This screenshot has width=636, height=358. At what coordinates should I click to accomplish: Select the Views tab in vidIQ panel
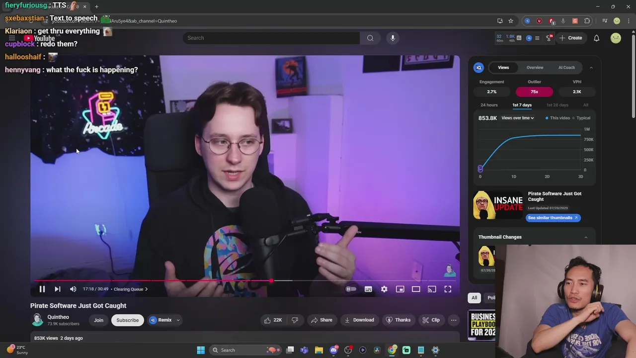click(503, 68)
